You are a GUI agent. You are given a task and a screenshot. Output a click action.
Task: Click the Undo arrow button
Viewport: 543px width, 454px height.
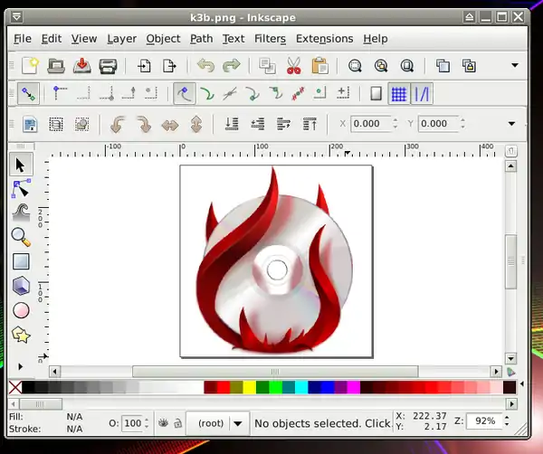(x=205, y=65)
